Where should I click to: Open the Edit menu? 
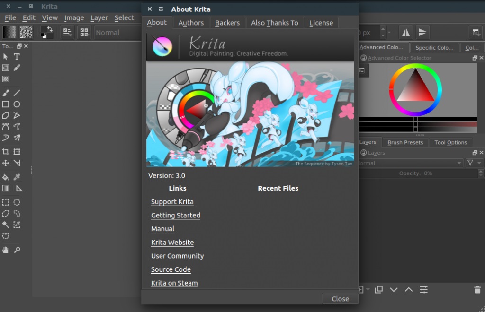pos(29,18)
